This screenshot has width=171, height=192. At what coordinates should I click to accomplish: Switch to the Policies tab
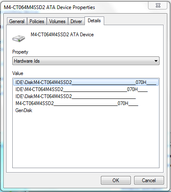(37, 21)
